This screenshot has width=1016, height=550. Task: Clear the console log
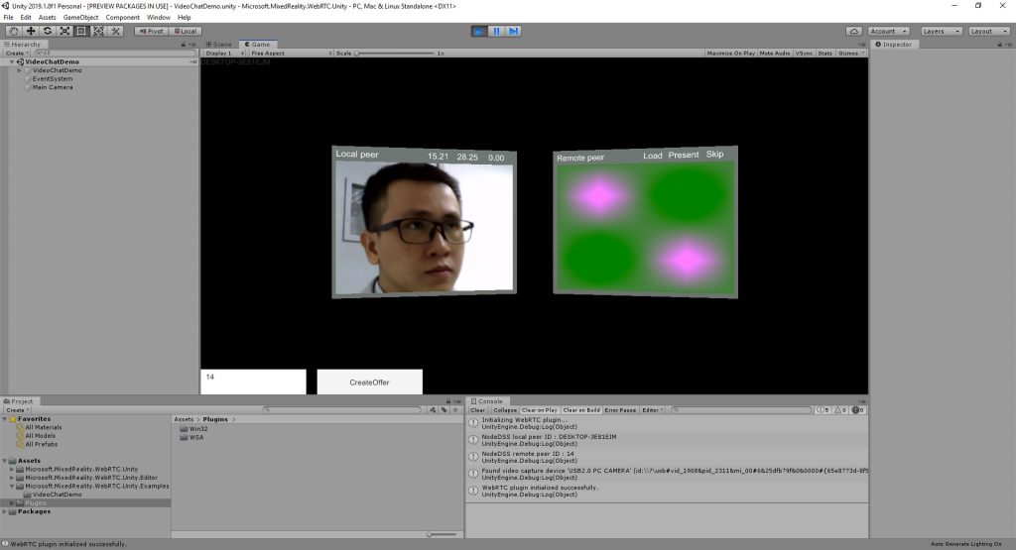click(477, 410)
